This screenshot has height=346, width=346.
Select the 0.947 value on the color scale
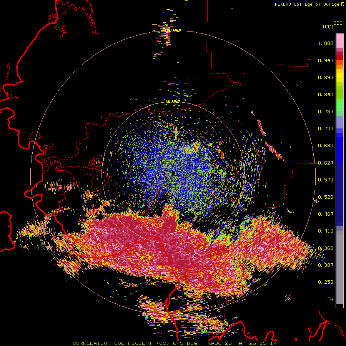coord(326,60)
